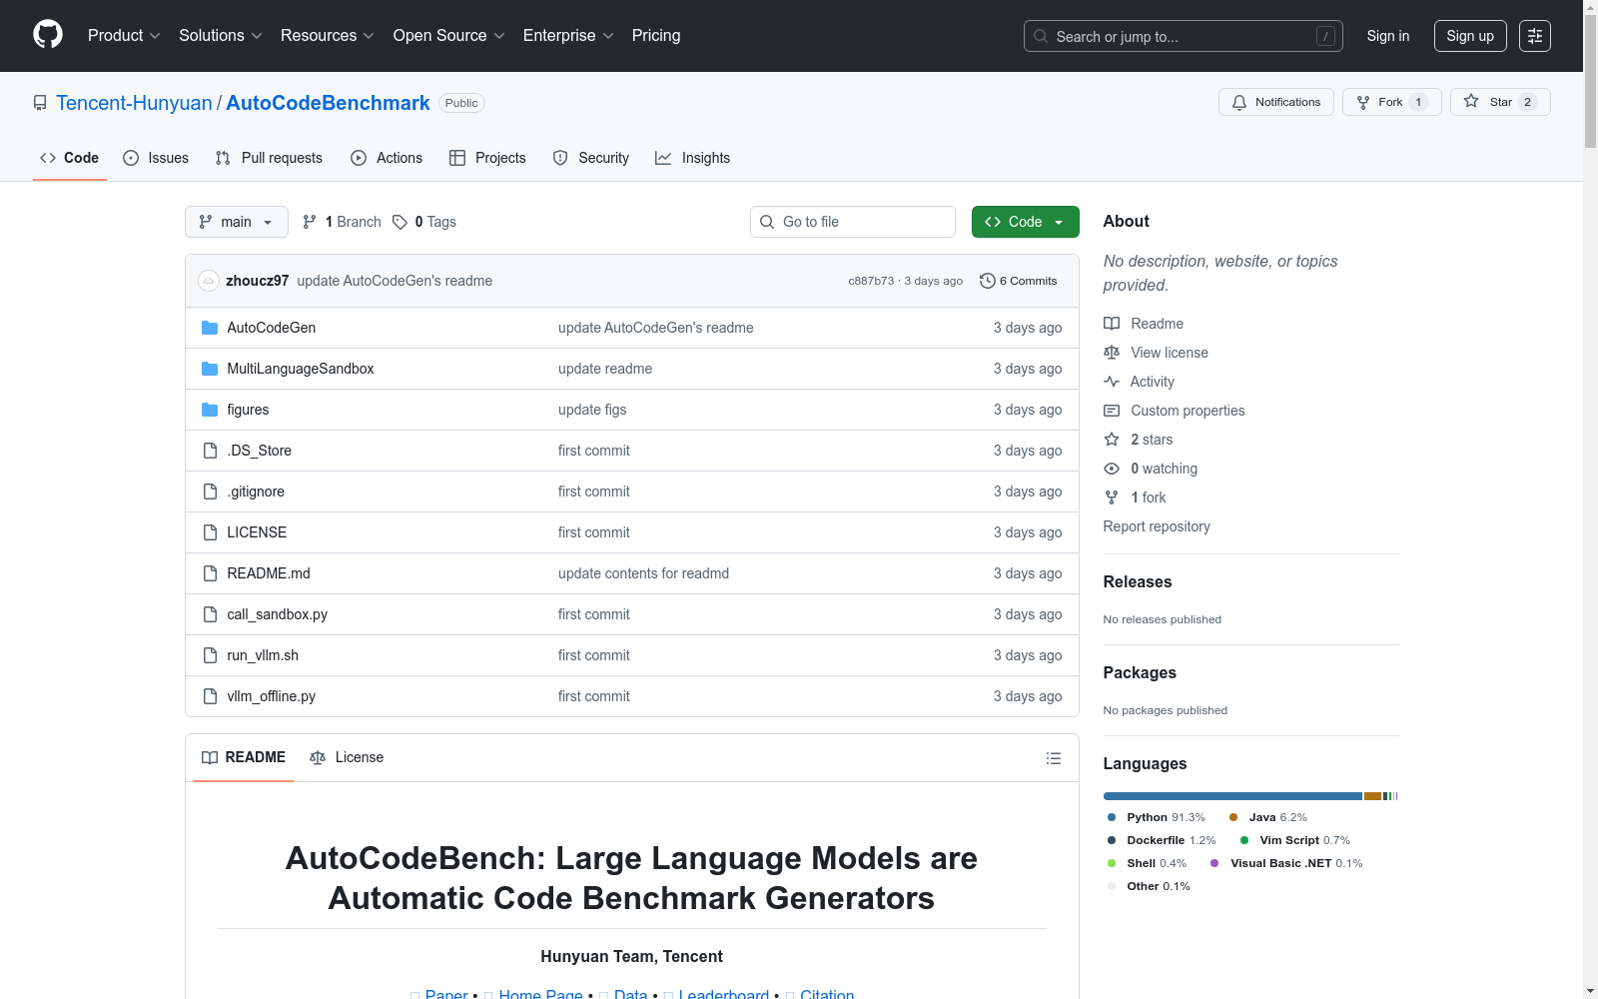Click the star icon beside 2 stars
This screenshot has width=1598, height=999.
point(1112,440)
